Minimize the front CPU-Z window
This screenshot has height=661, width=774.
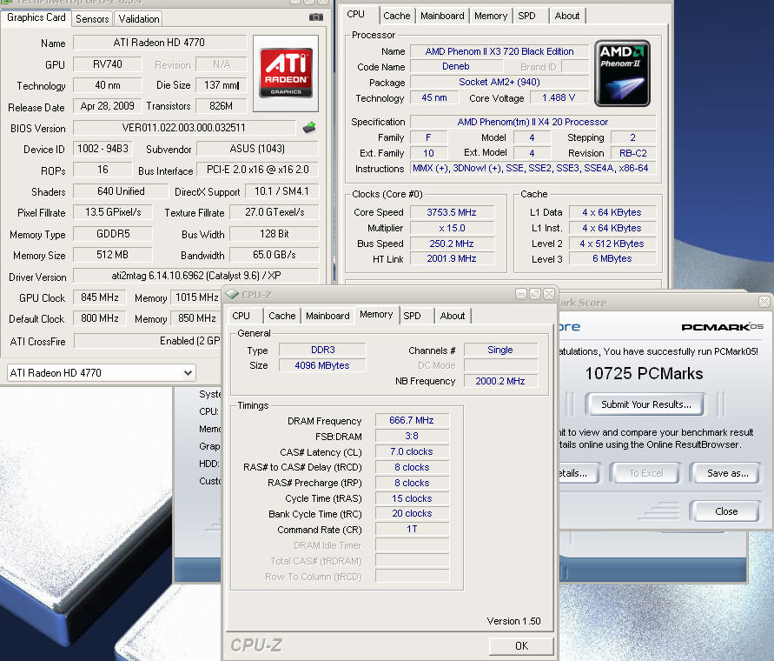click(x=520, y=295)
